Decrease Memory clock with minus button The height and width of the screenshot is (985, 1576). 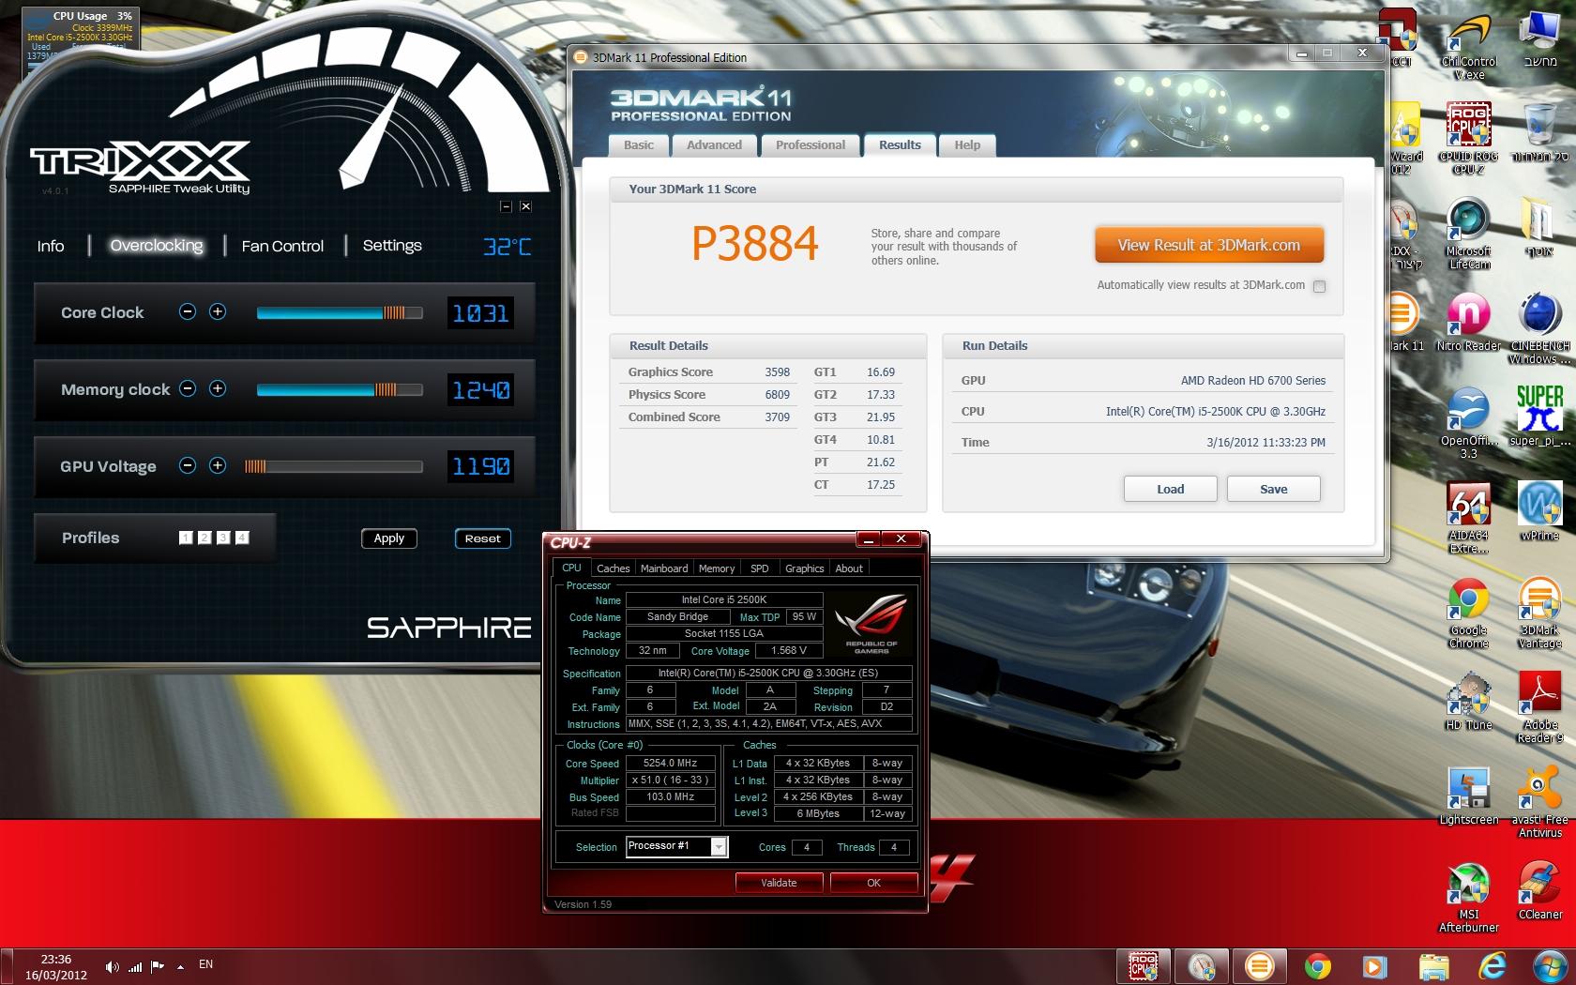coord(188,388)
